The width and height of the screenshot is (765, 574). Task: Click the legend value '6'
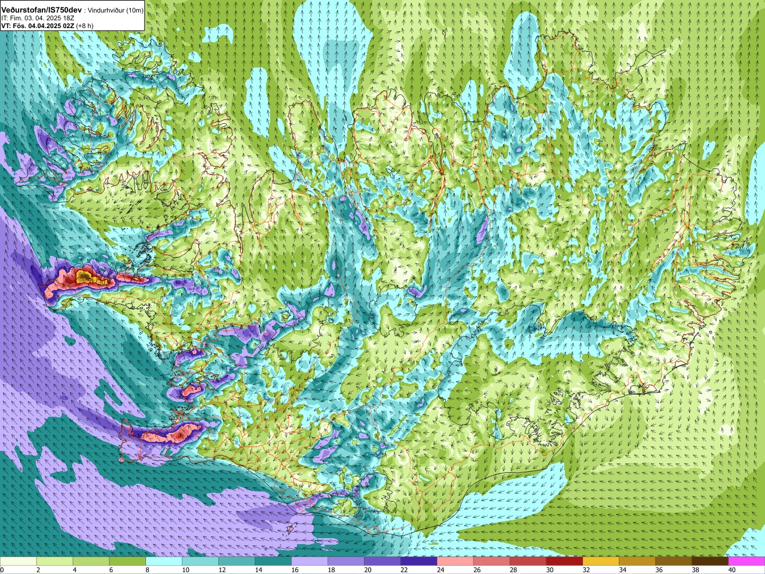110,570
